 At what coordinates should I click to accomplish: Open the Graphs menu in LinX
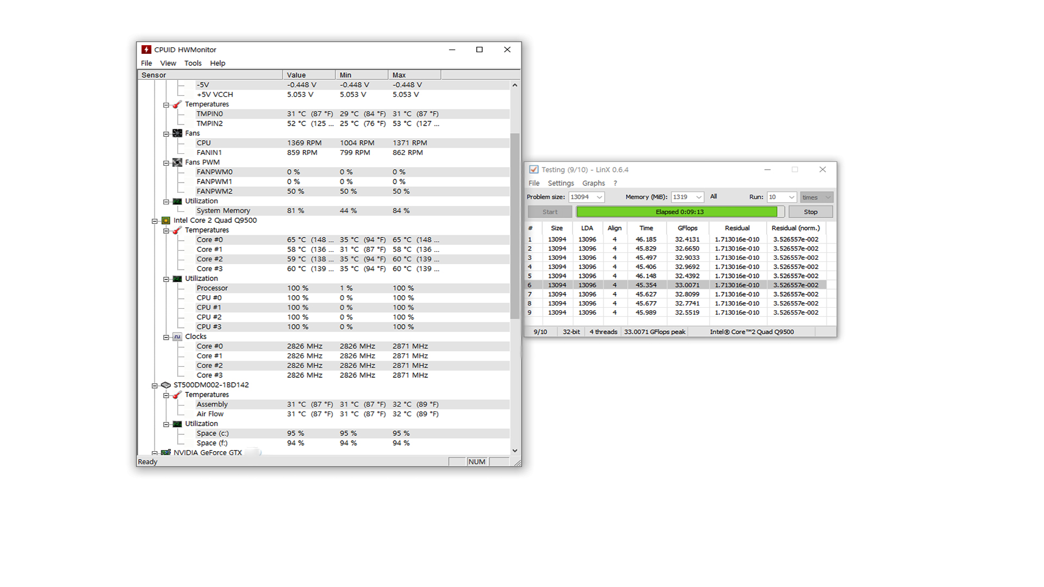[x=593, y=183]
